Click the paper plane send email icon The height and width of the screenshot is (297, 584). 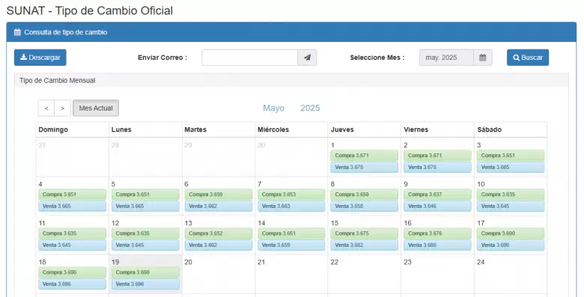pos(307,58)
